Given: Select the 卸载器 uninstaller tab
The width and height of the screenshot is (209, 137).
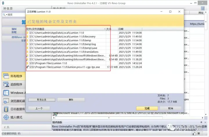Looking at the screenshot, I should 8,8.
